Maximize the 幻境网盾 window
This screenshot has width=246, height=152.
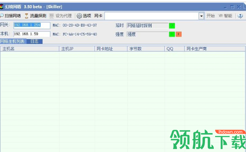tap(232, 7)
